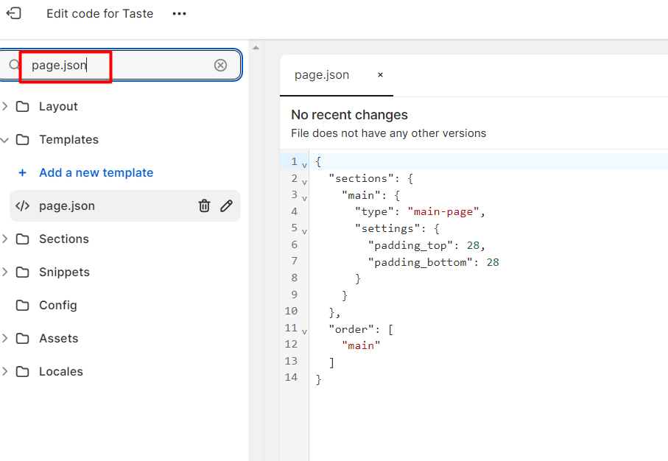Open the Layout folder label
Screen dimensions: 668x461
(58, 106)
